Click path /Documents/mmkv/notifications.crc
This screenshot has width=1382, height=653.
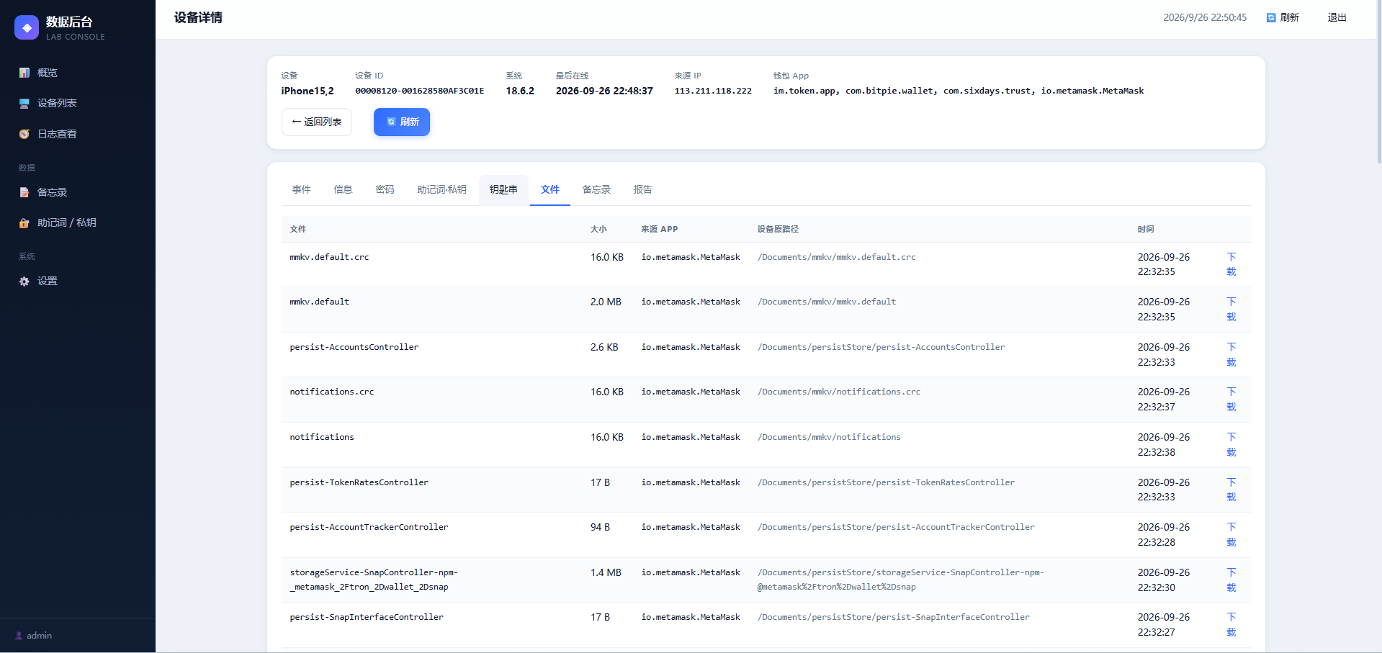point(839,392)
